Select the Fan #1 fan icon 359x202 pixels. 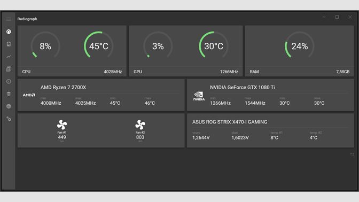pos(62,125)
